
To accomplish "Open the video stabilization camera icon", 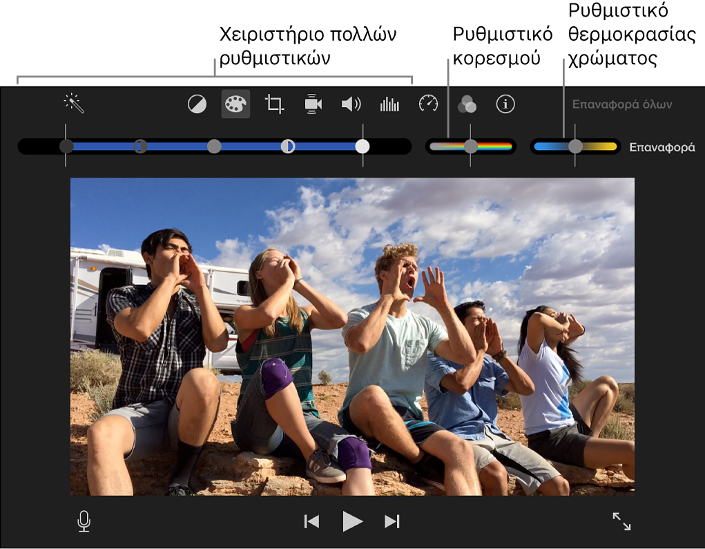I will point(313,104).
